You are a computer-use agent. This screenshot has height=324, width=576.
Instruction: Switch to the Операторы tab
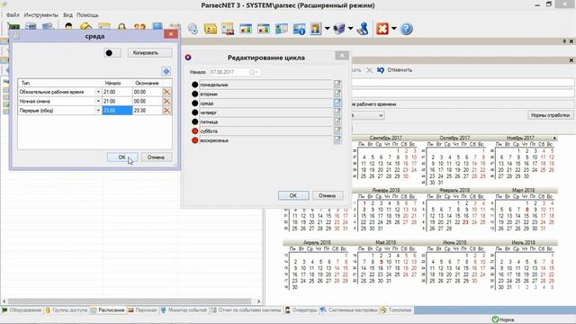pos(301,310)
